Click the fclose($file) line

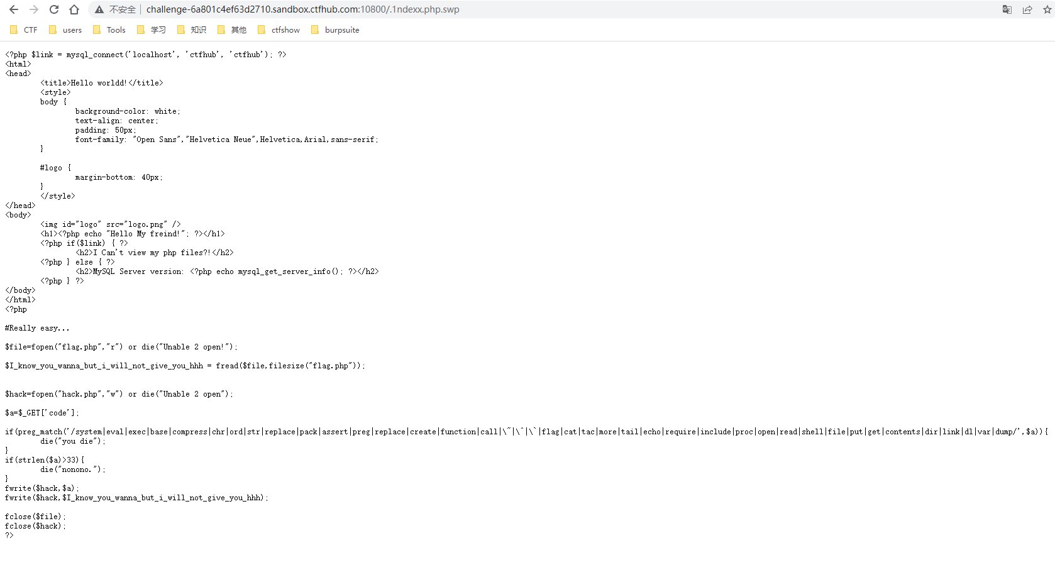click(35, 517)
